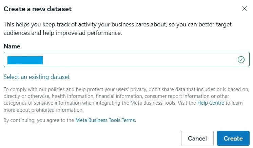Image resolution: width=253 pixels, height=148 pixels.
Task: Click the words ad performance in the description
Action: tap(105, 33)
